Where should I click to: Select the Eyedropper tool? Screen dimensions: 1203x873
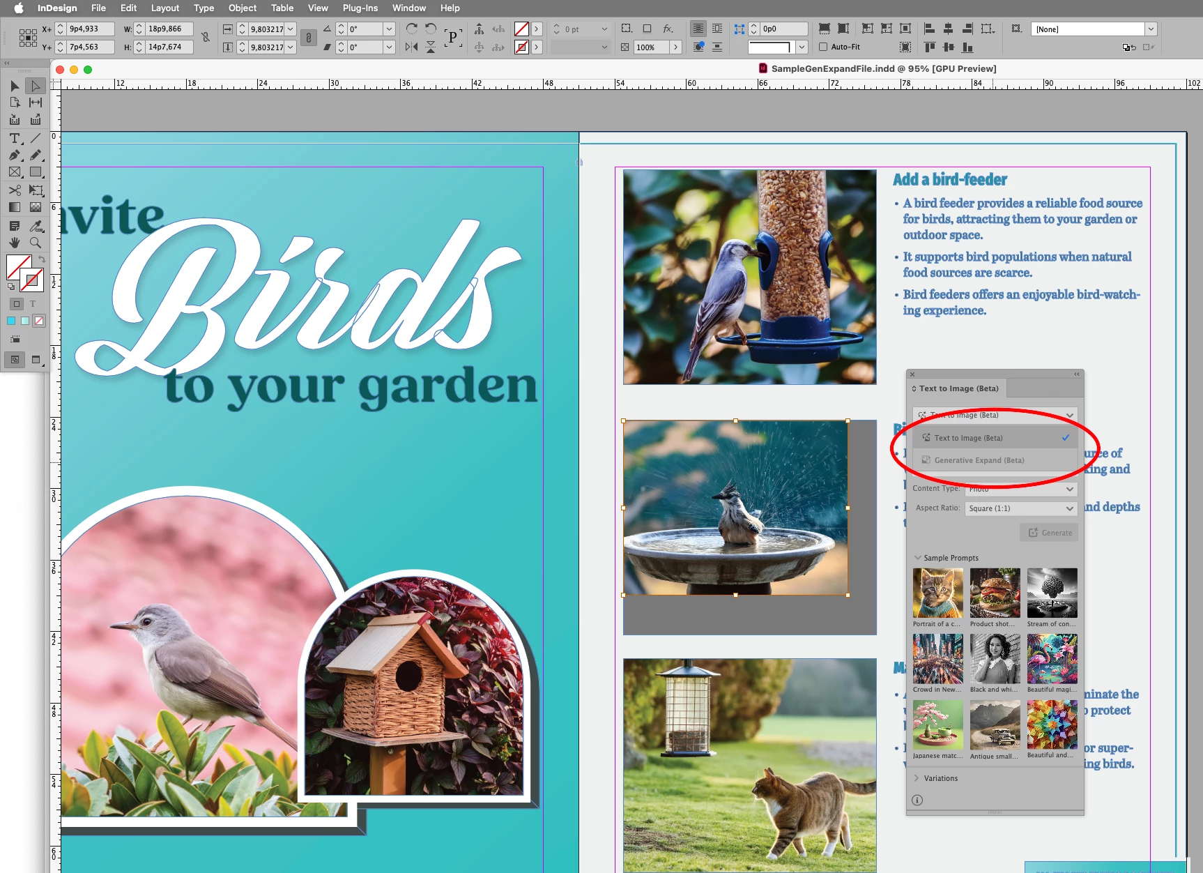pyautogui.click(x=36, y=226)
